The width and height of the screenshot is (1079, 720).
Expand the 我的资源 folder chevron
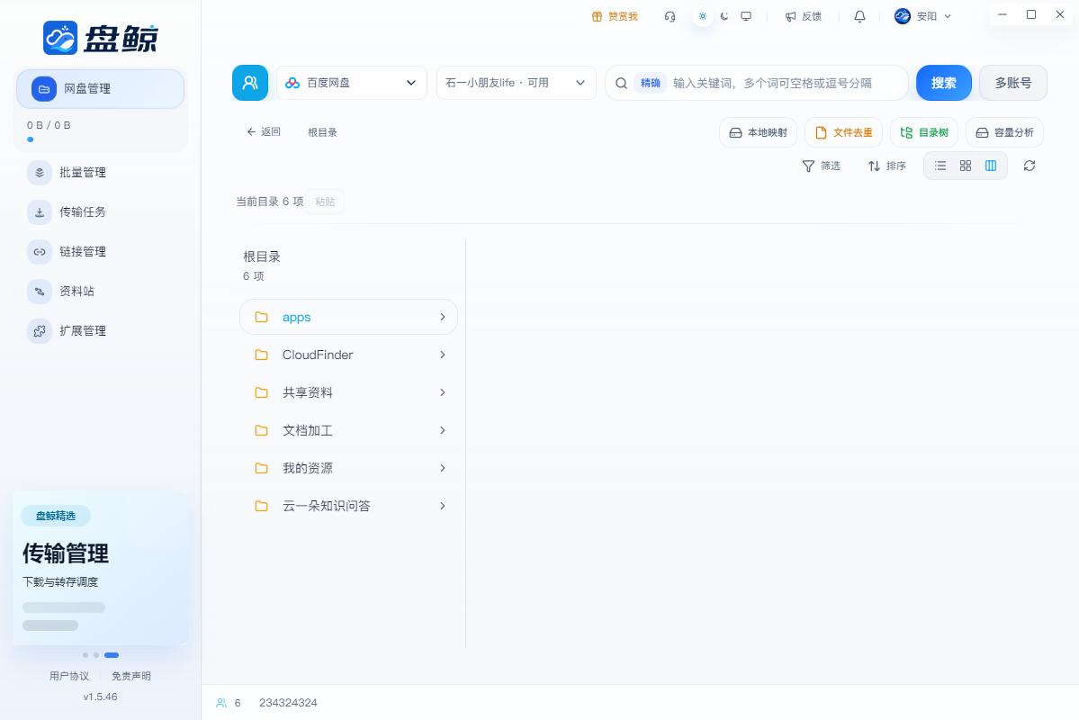443,468
